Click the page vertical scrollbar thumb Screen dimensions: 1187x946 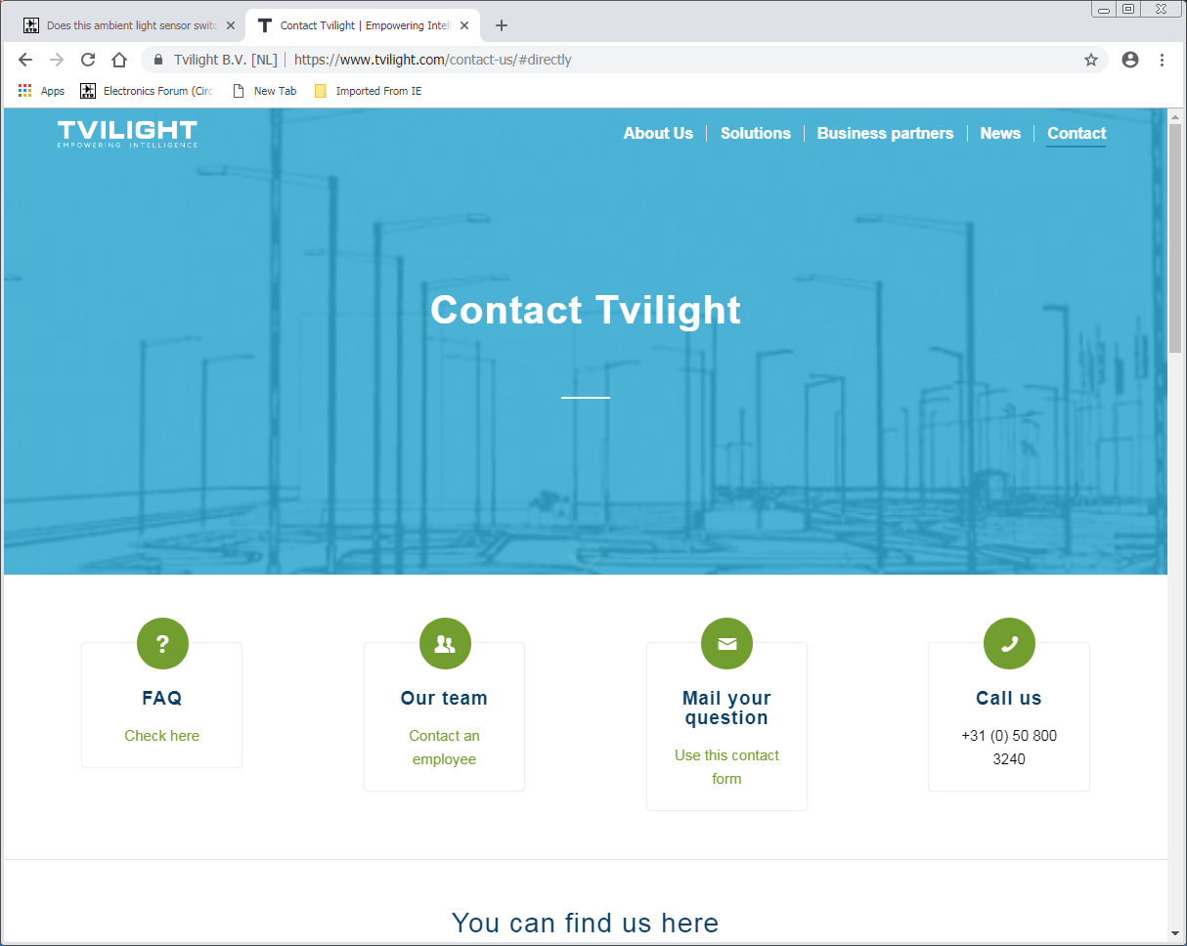pyautogui.click(x=1175, y=237)
